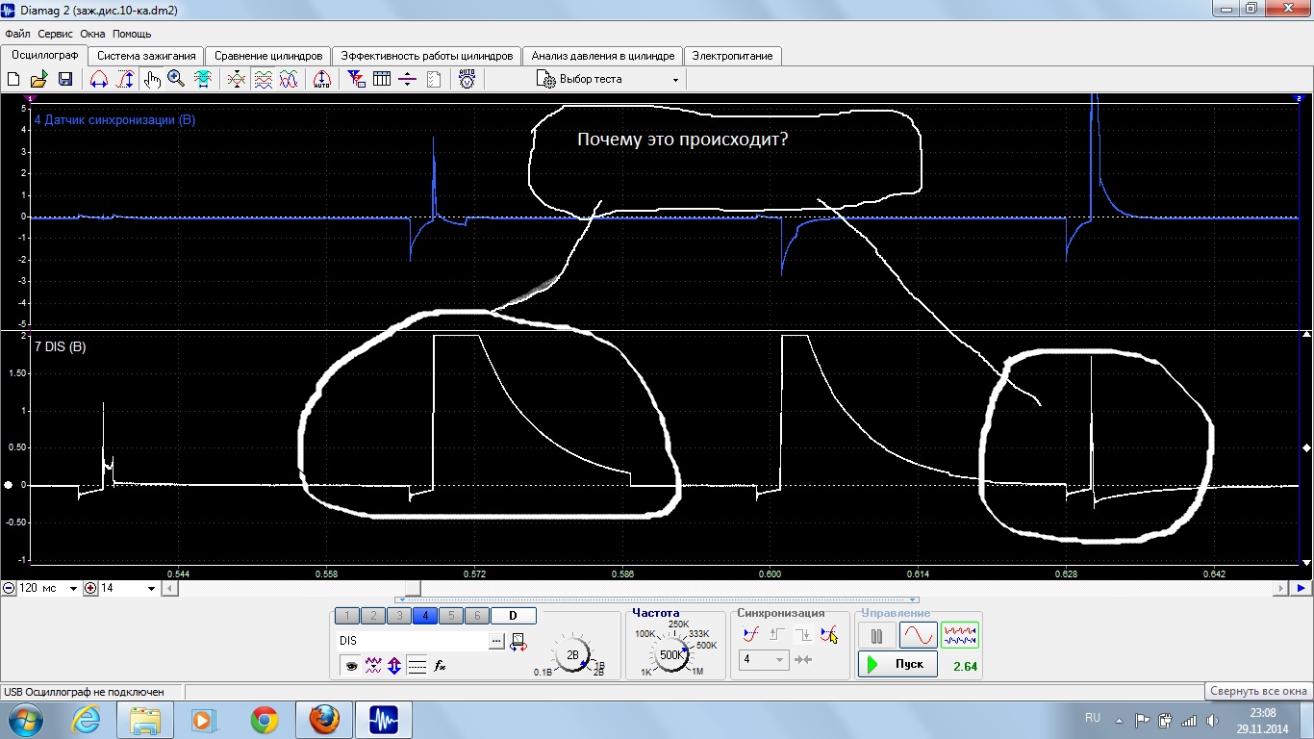Click the split panels divider icon
The width and height of the screenshot is (1314, 739).
(x=408, y=80)
